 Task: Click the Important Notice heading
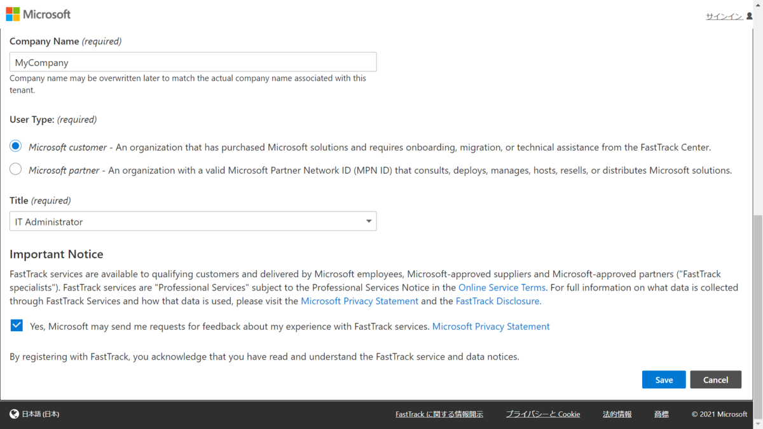point(57,254)
